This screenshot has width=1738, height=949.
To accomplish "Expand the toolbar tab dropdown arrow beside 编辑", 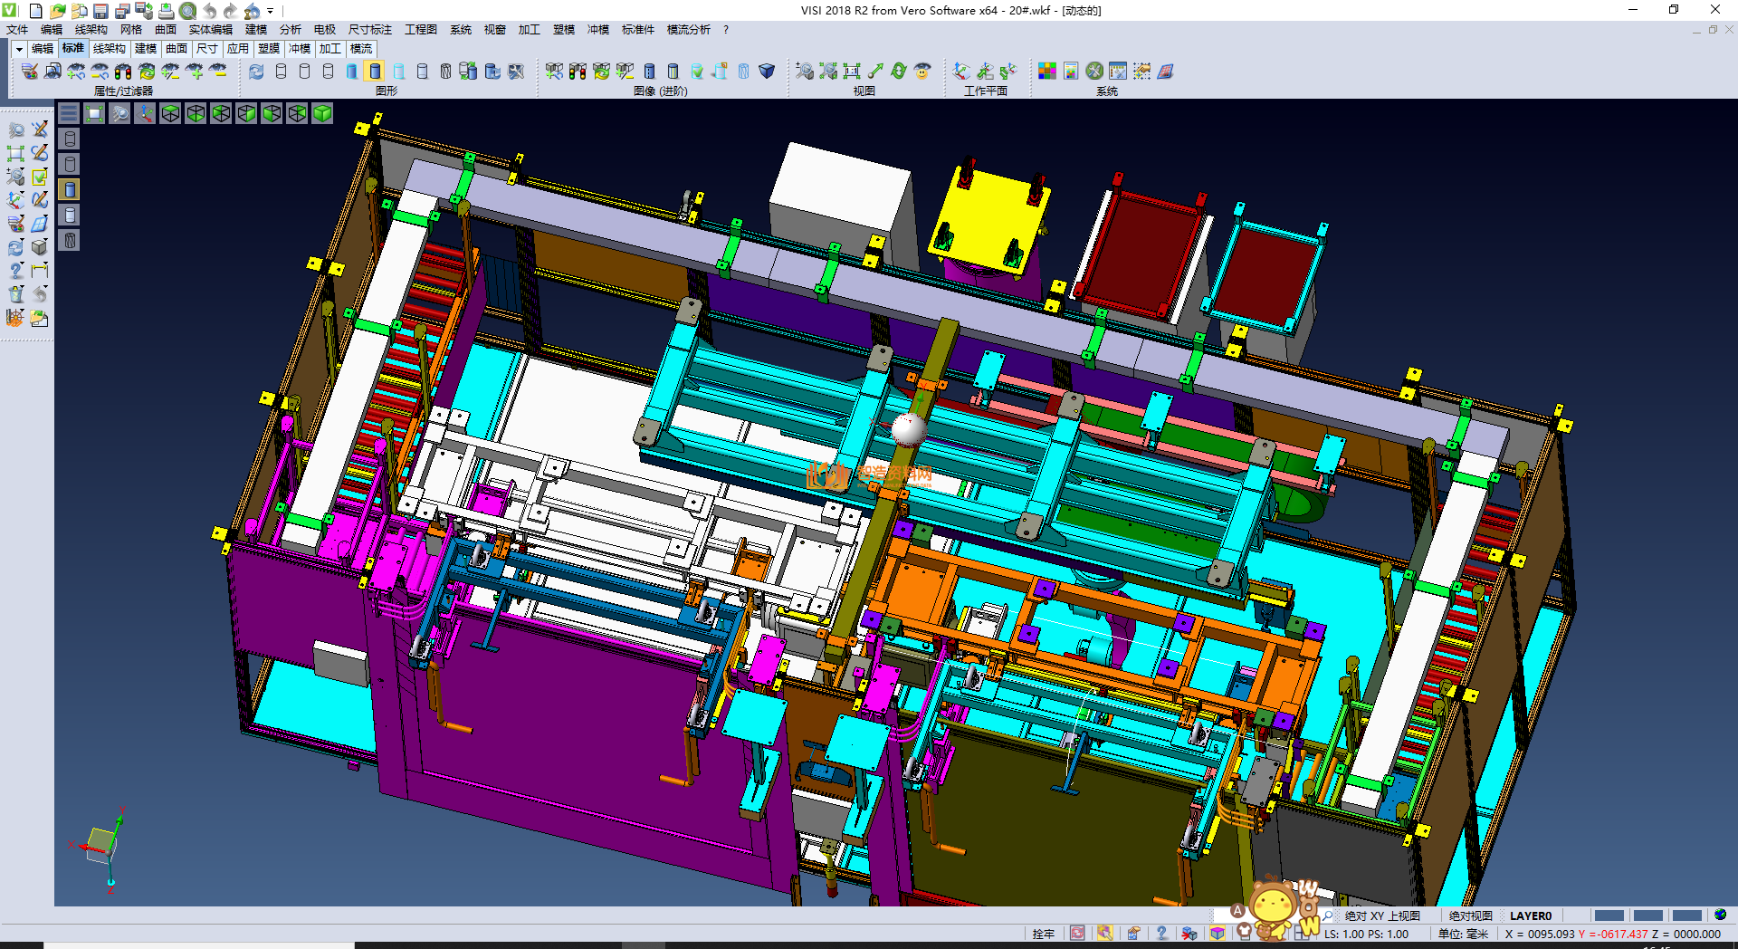I will point(19,49).
